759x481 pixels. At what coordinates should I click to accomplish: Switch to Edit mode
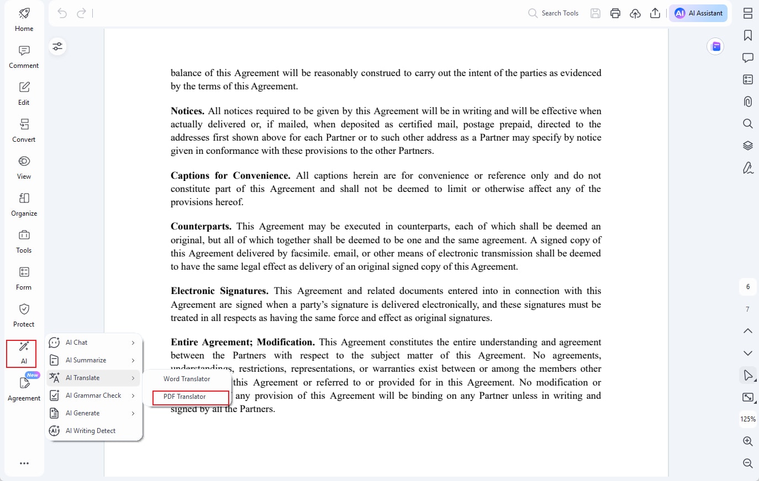coord(24,94)
